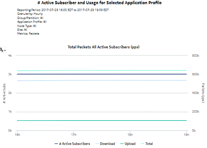
Task: Click the 4k left axis label
Action: point(10,56)
